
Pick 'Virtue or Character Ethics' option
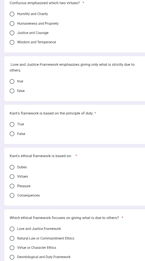[12, 248]
